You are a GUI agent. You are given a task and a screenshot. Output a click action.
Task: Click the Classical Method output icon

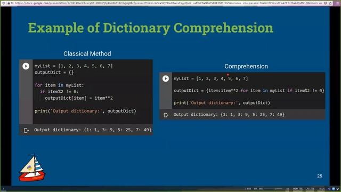(x=26, y=130)
